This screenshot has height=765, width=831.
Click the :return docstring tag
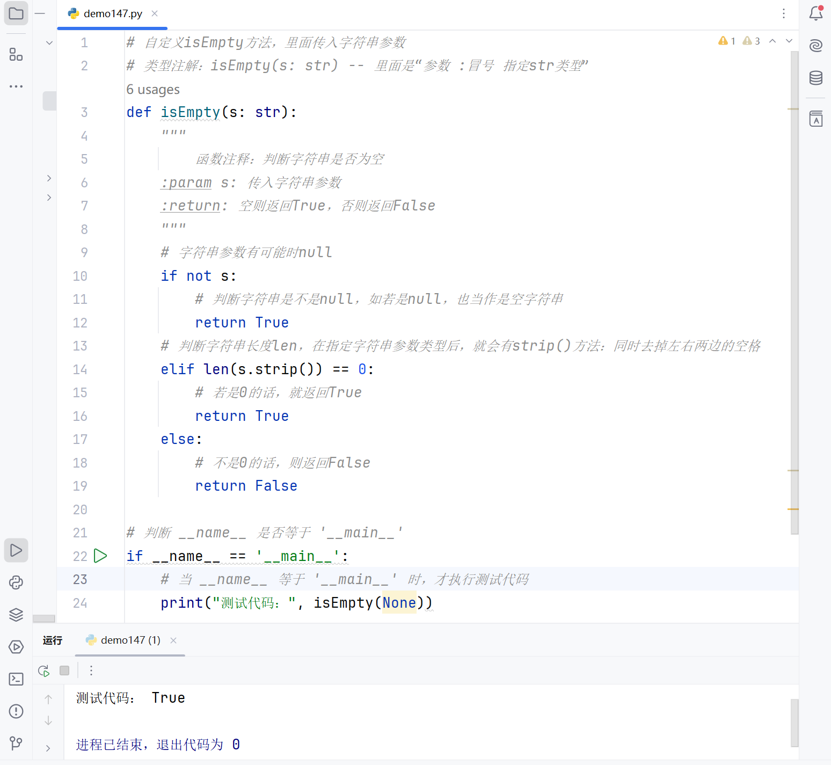click(x=190, y=206)
